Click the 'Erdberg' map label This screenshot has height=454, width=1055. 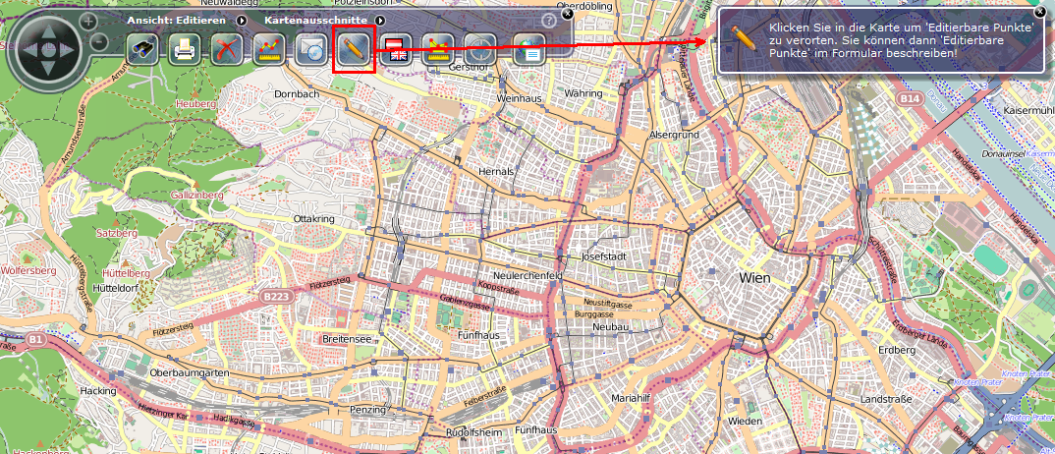pyautogui.click(x=897, y=351)
